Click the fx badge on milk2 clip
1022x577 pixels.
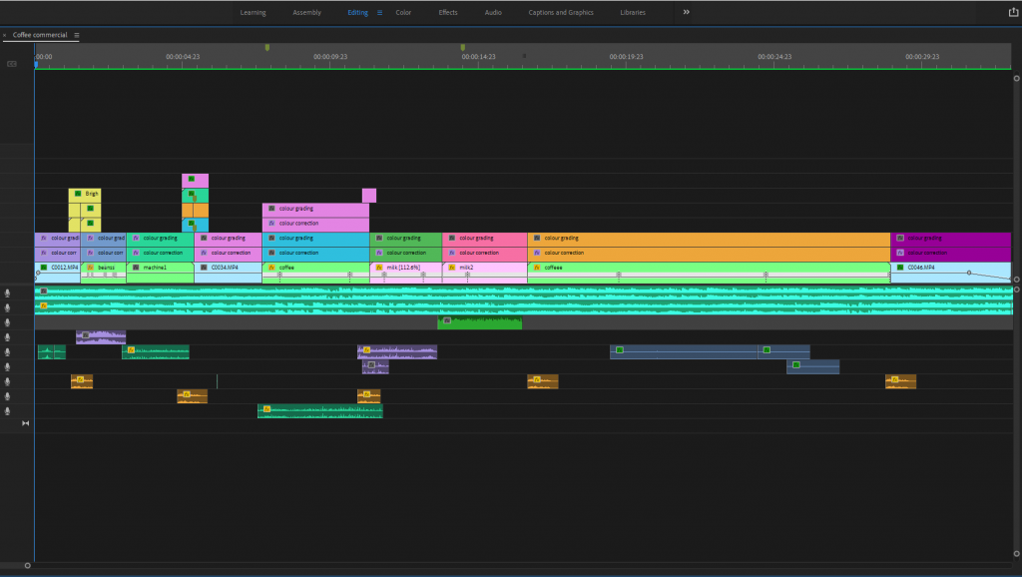click(451, 268)
